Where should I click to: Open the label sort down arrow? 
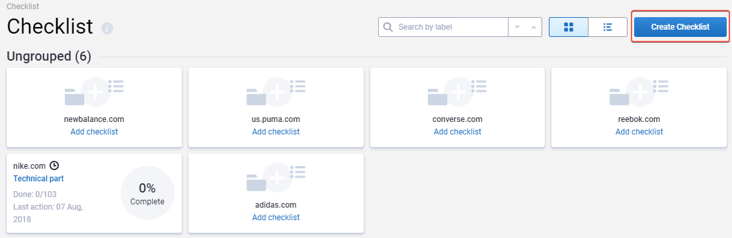pyautogui.click(x=517, y=27)
